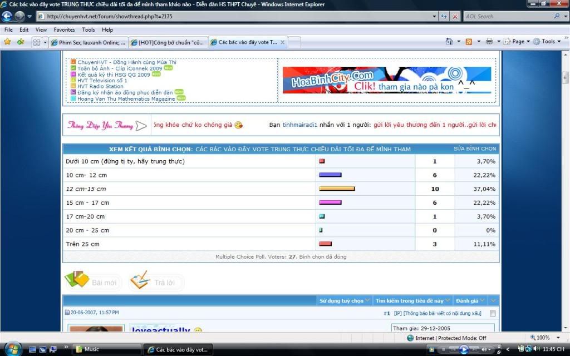Expand the Tools dropdown in the command bar
This screenshot has width=570, height=356.
[548, 42]
